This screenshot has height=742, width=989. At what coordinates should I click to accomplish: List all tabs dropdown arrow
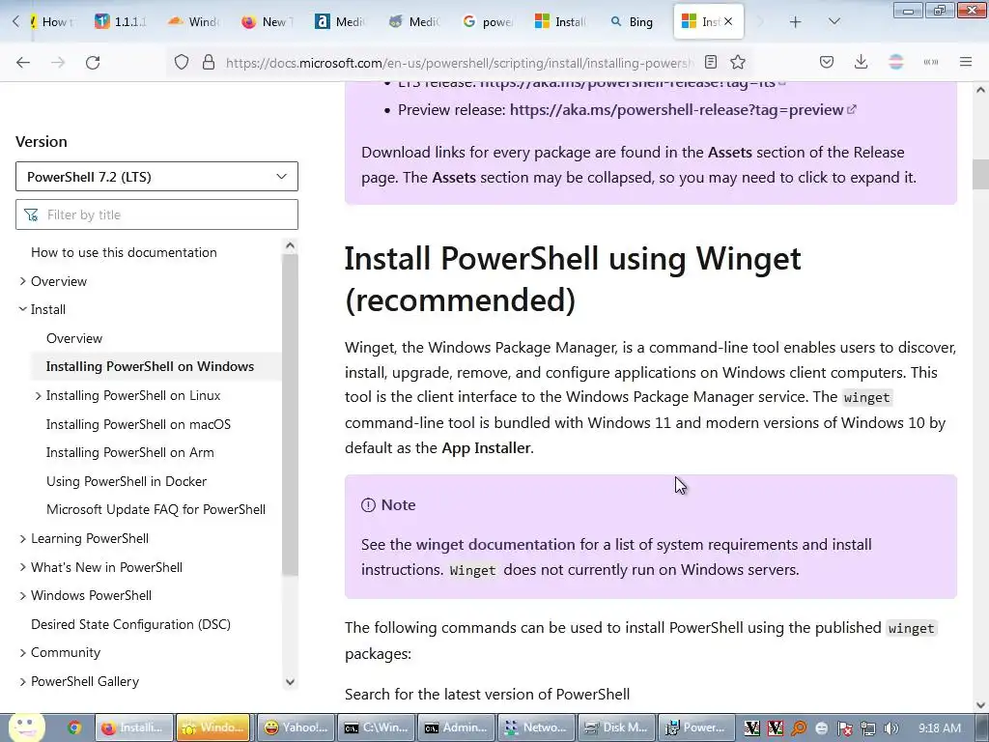pyautogui.click(x=834, y=22)
